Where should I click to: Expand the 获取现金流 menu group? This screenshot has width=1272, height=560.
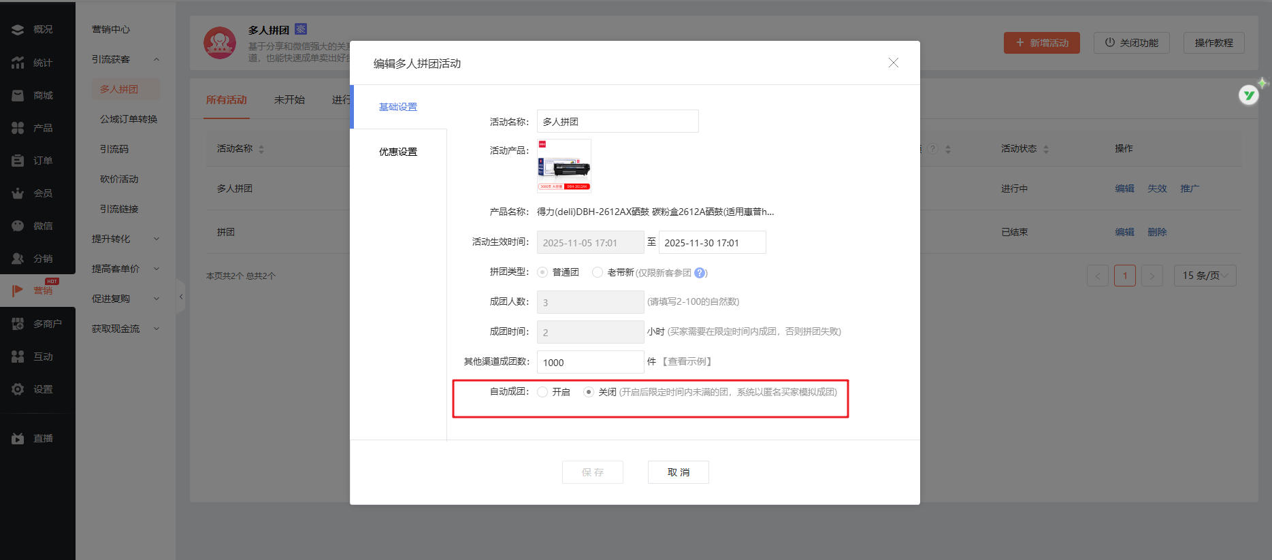pos(157,329)
